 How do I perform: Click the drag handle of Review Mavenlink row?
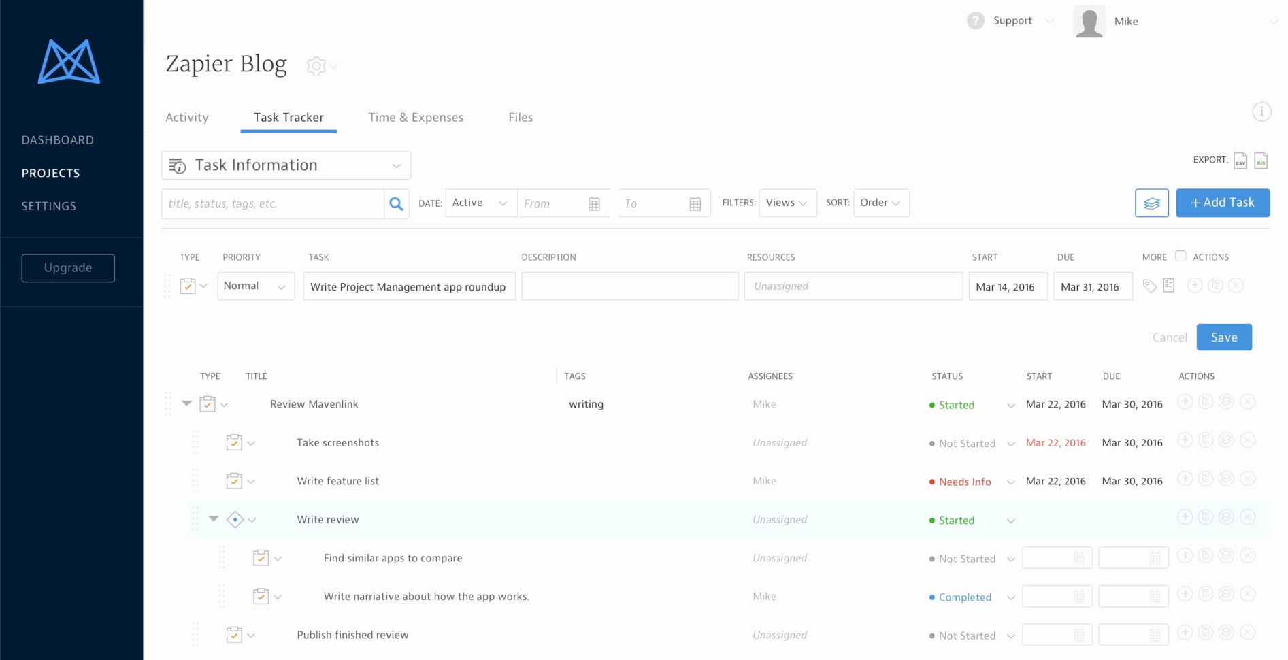168,403
